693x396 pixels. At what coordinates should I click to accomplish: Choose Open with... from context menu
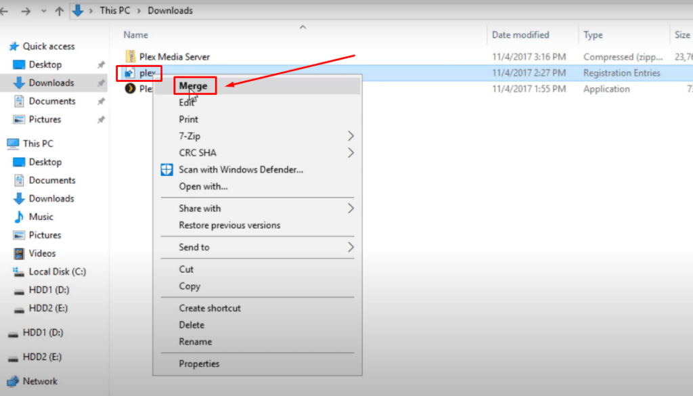coord(203,187)
